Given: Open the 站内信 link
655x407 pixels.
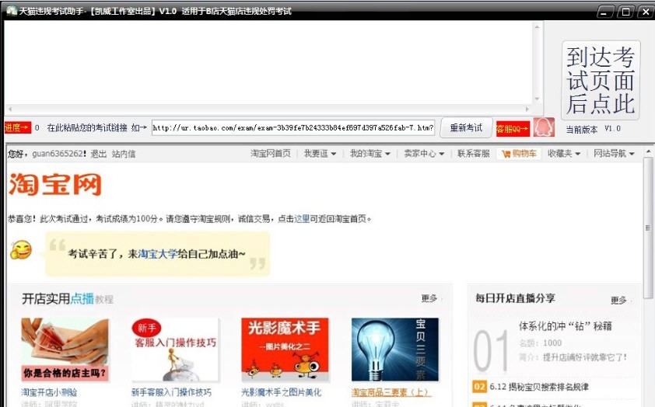Looking at the screenshot, I should 124,154.
